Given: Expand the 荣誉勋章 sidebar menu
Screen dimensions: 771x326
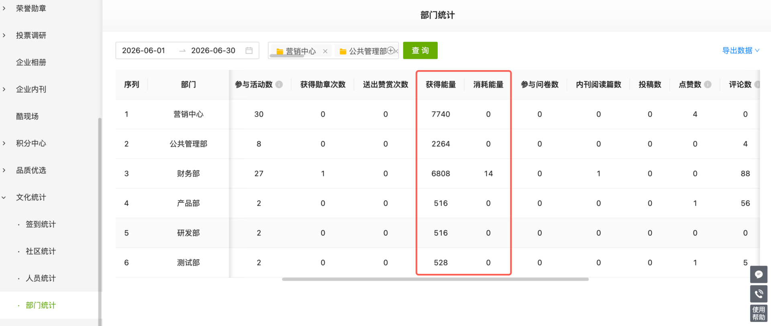Looking at the screenshot, I should click(31, 8).
